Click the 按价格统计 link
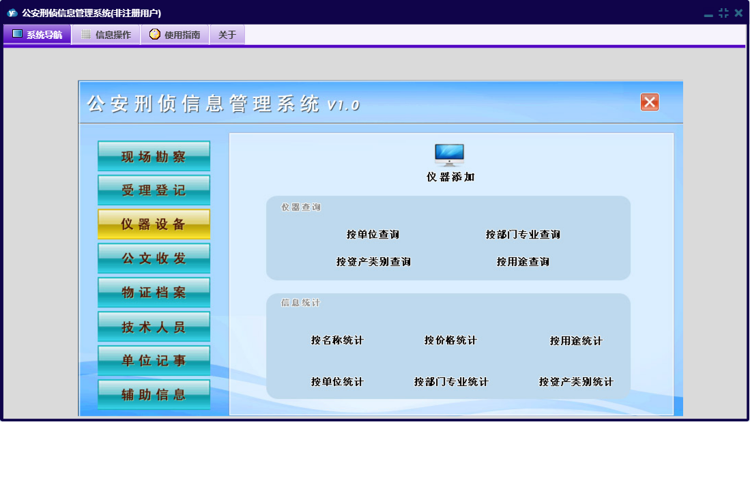750x493 pixels. 450,340
